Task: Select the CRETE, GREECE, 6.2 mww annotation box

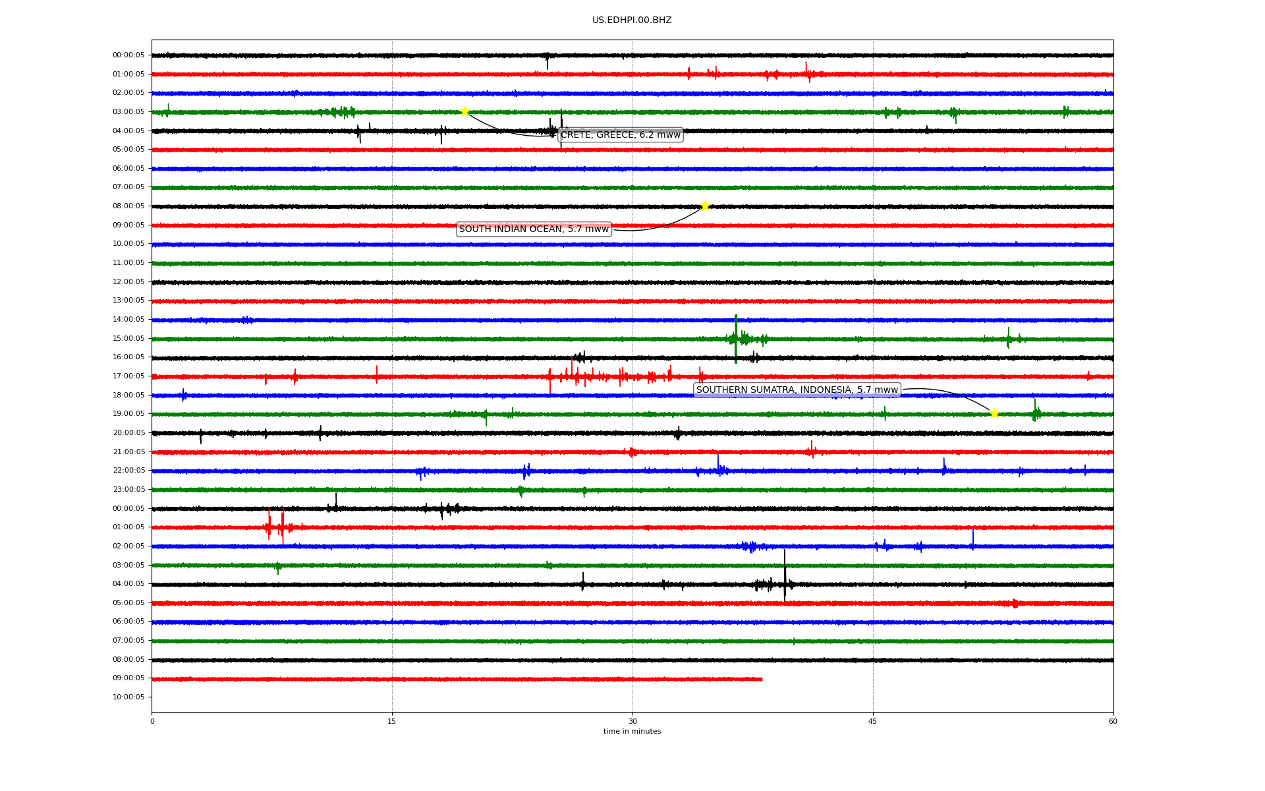Action: [x=621, y=135]
